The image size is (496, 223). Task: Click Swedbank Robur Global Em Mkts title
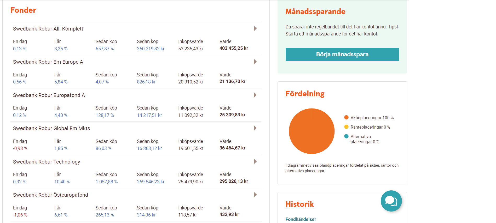(51, 128)
